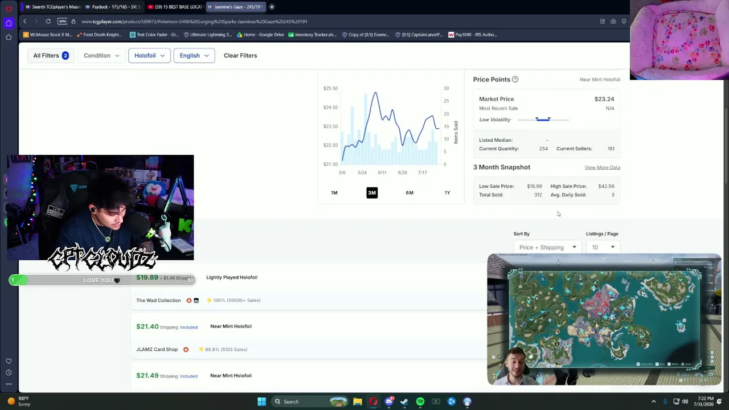This screenshot has width=729, height=410.
Task: Select the 1M chart range
Action: click(334, 192)
